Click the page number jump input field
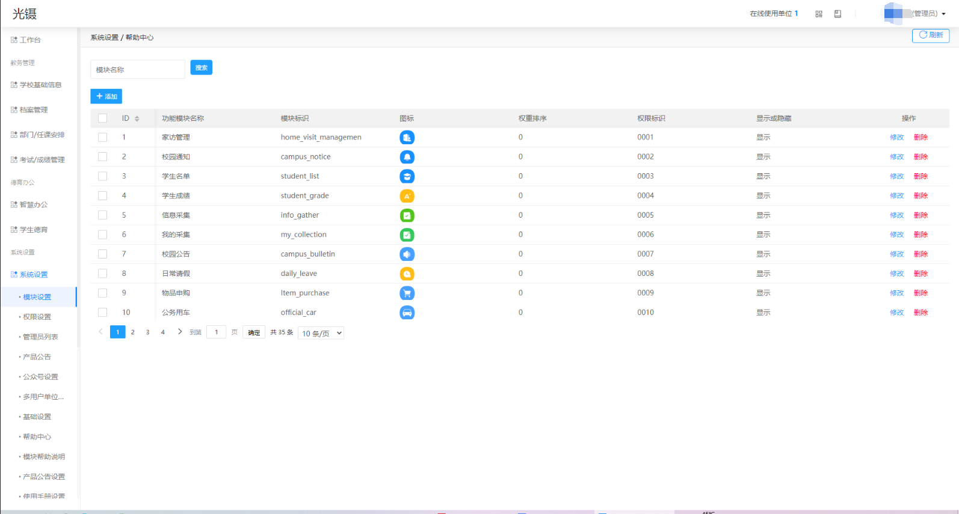The height and width of the screenshot is (514, 959). 217,332
